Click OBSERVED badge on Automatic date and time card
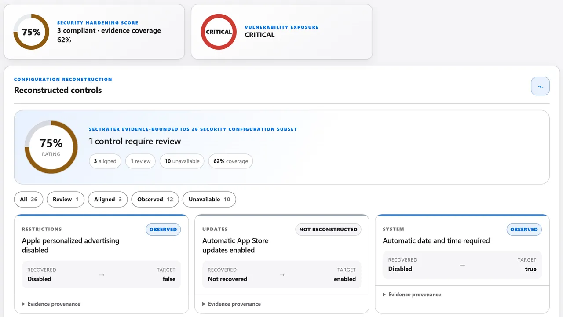 pyautogui.click(x=524, y=230)
